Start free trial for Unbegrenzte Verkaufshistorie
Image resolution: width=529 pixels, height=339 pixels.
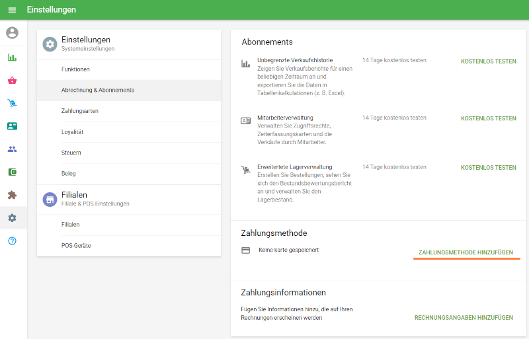(x=488, y=61)
